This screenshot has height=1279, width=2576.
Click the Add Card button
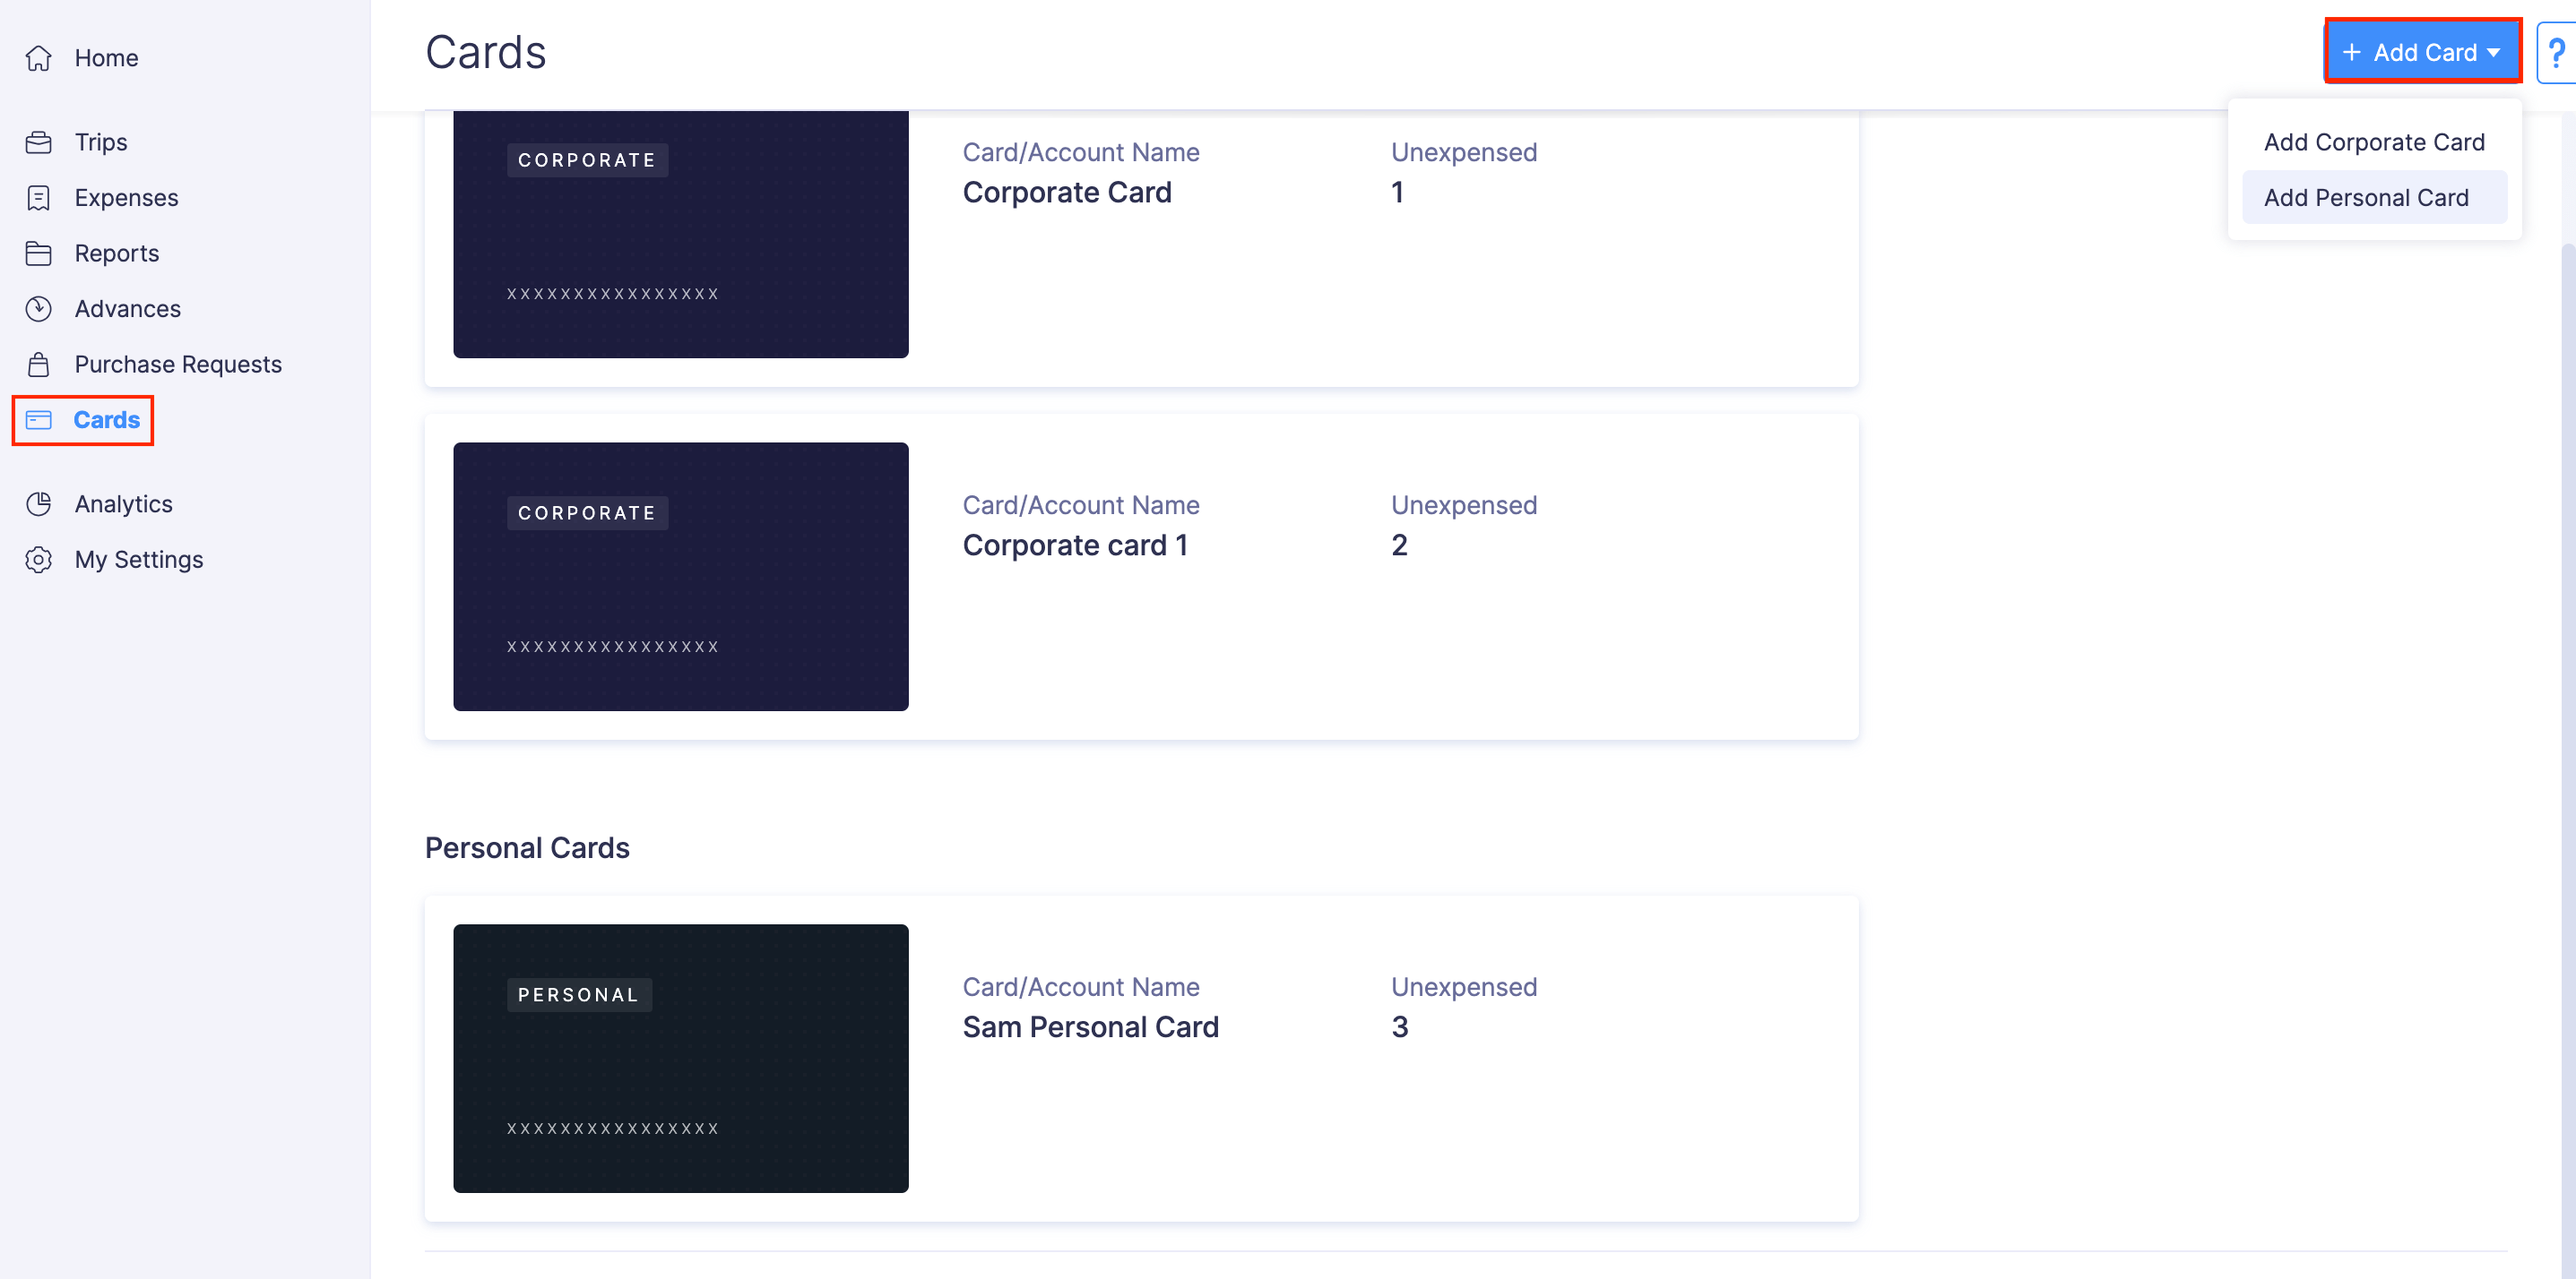pyautogui.click(x=2422, y=51)
